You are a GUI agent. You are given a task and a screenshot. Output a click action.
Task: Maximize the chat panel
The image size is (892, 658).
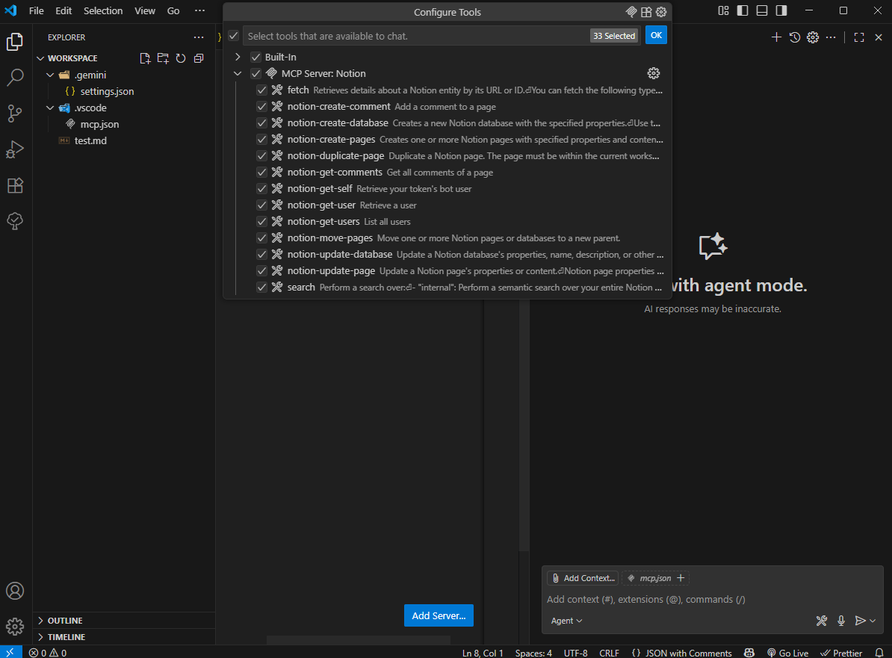859,37
